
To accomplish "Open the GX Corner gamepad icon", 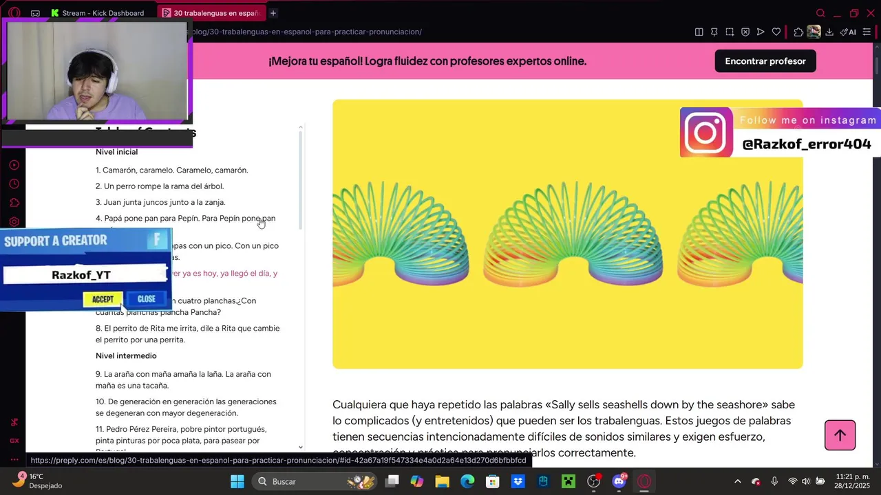I will [x=35, y=13].
